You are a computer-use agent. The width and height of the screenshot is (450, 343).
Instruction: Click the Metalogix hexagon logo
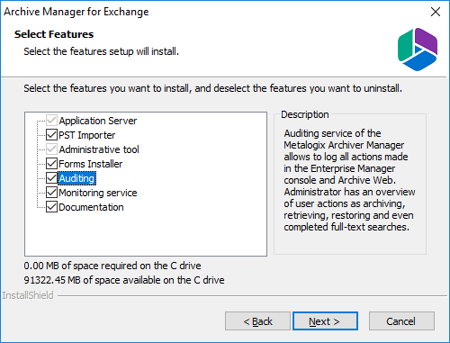pos(418,50)
